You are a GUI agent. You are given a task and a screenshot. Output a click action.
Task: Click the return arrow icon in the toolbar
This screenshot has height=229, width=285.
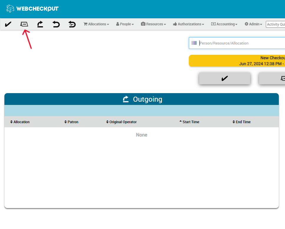[56, 24]
